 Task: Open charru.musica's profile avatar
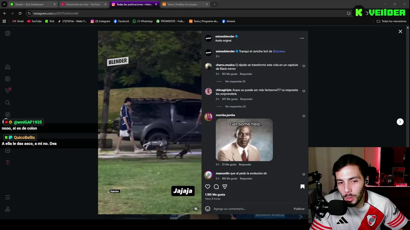tap(209, 66)
